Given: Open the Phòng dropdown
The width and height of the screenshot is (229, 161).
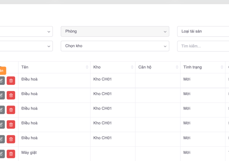Looking at the screenshot, I should [x=114, y=31].
